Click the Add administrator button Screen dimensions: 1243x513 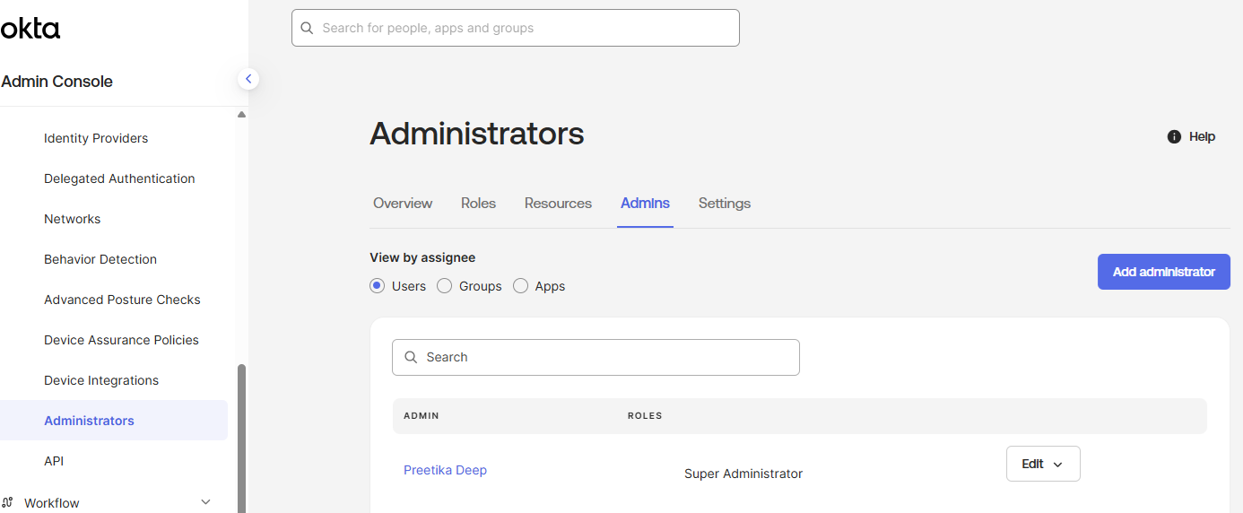pos(1163,272)
